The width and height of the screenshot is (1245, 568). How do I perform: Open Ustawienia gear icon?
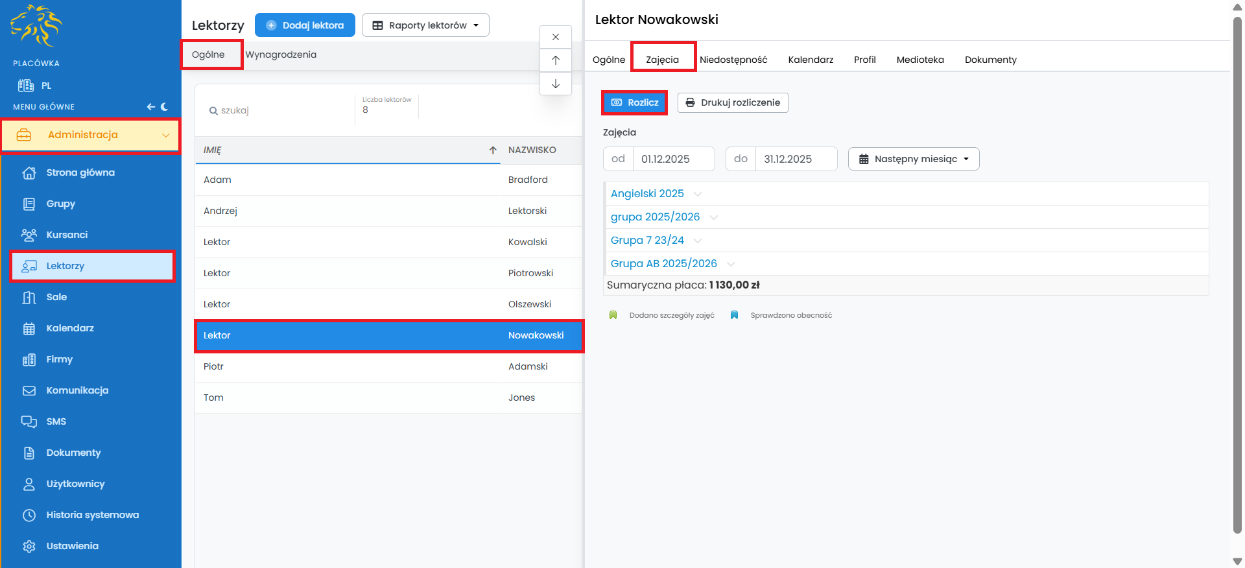tap(29, 546)
